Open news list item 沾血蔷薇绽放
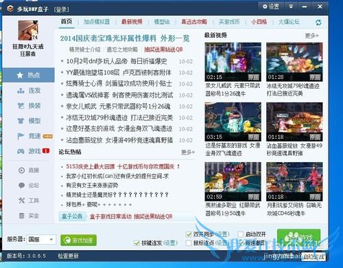343x268 pixels. pos(119,140)
